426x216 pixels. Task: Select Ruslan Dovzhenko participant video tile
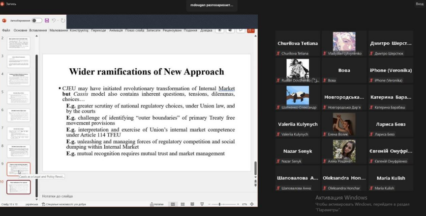click(x=298, y=71)
